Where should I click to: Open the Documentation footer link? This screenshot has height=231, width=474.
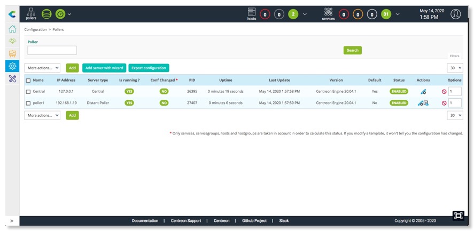click(x=145, y=220)
